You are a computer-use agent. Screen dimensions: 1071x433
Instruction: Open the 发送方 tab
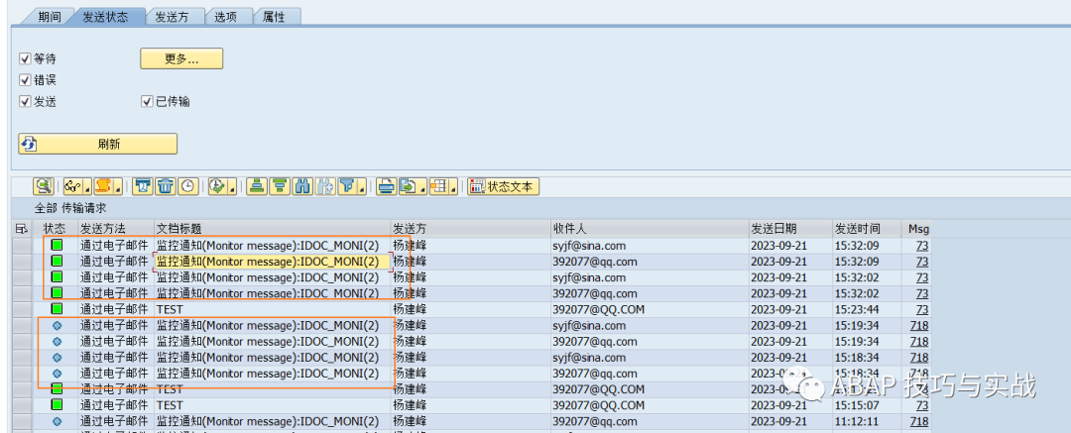[172, 17]
